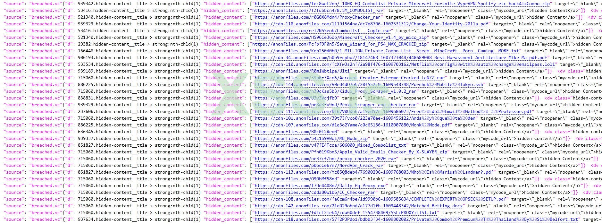Open the NordVpn_Crack_rar link
Image resolution: width=602 pixels, height=224 pixels.
click(319, 166)
